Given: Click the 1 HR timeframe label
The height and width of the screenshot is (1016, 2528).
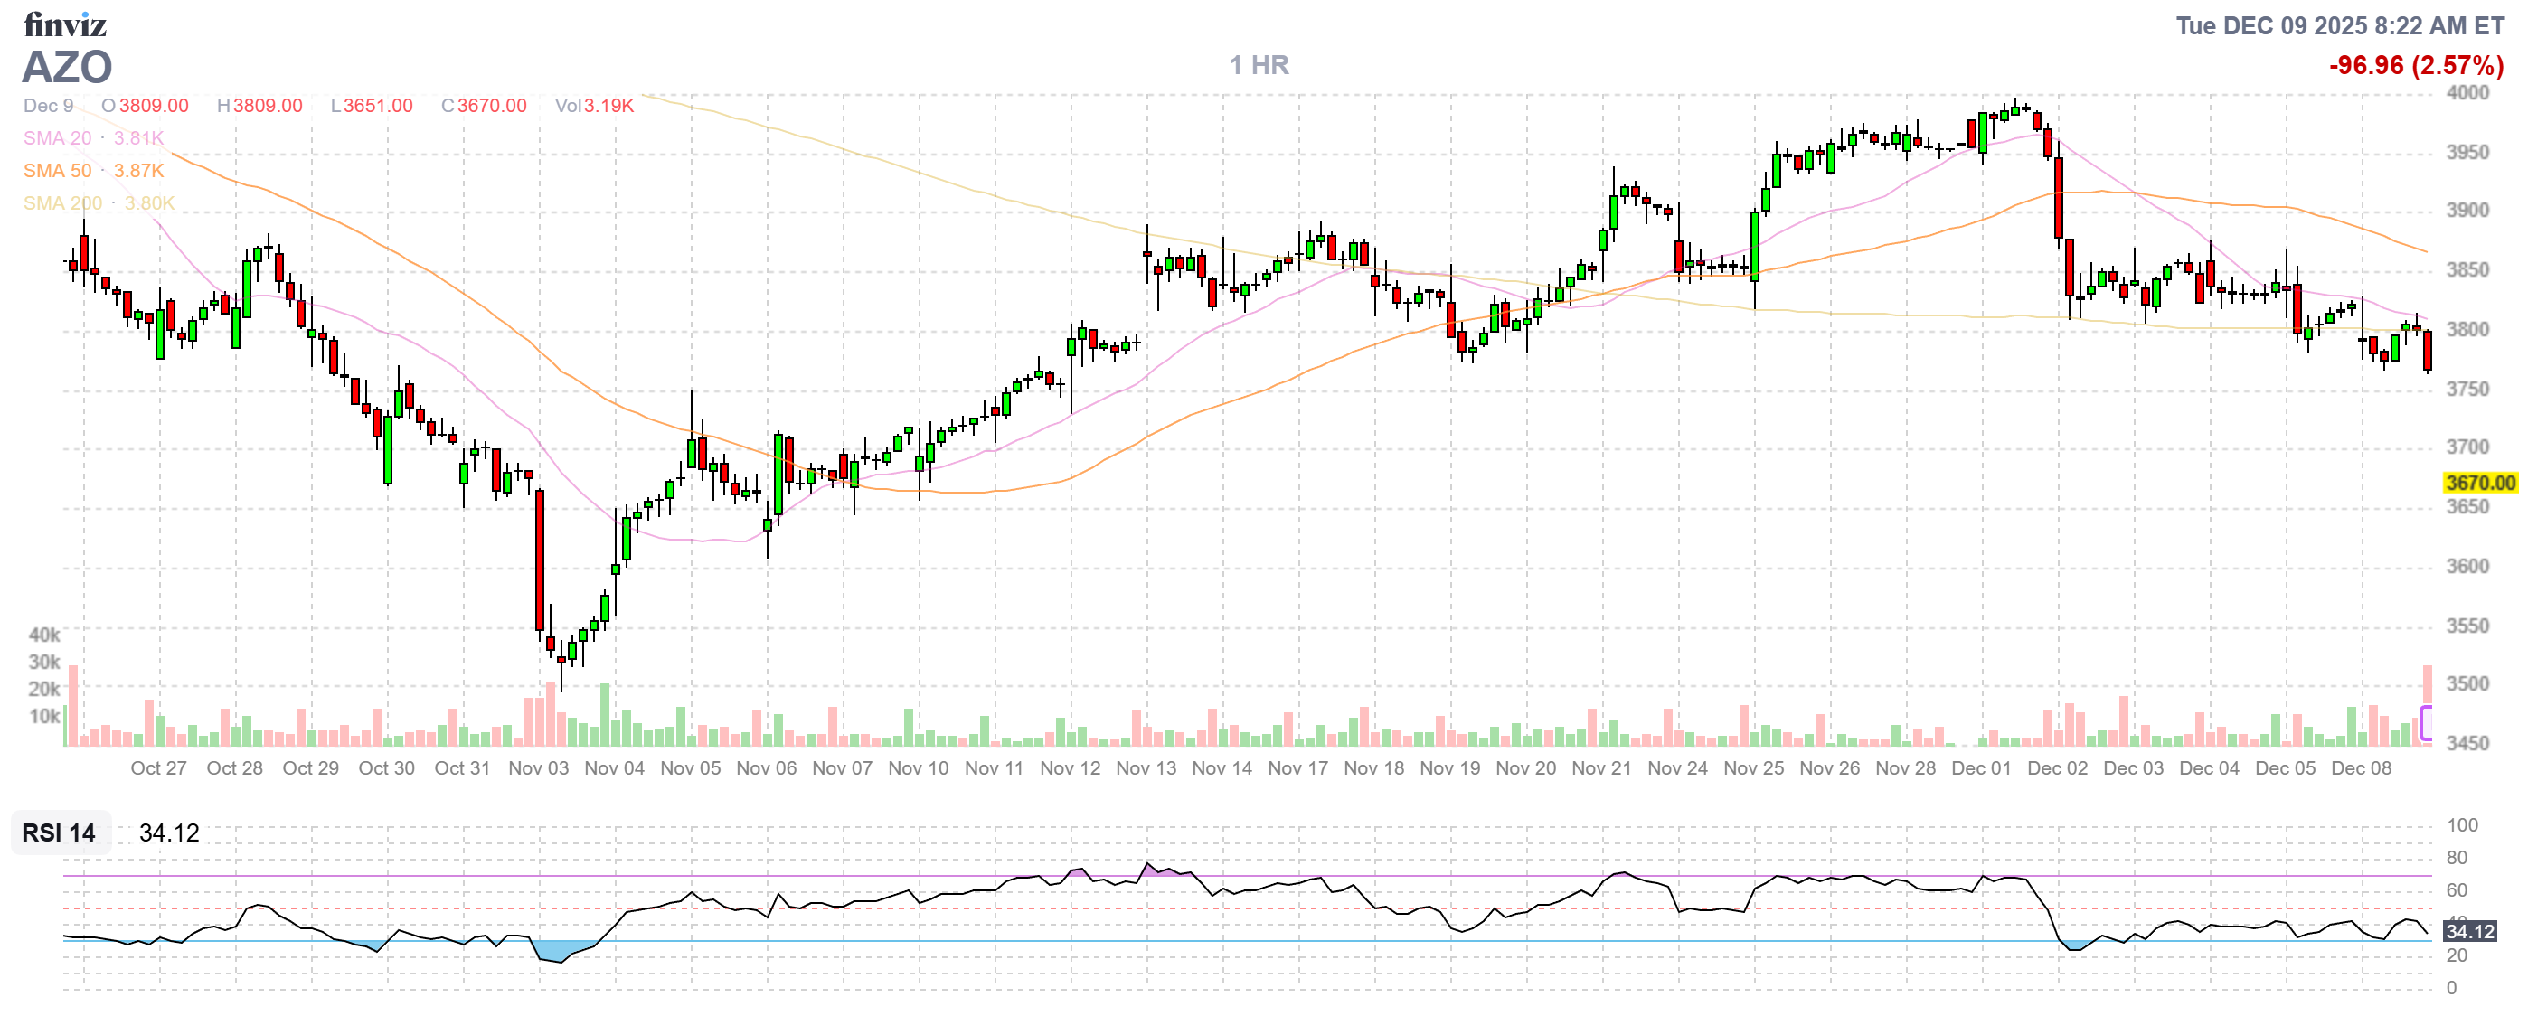Looking at the screenshot, I should (1259, 65).
